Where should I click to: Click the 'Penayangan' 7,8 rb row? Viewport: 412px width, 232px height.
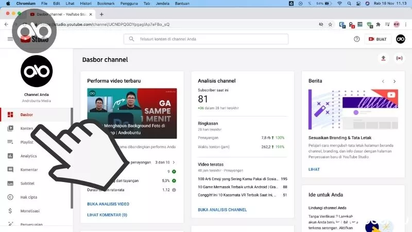[241, 138]
